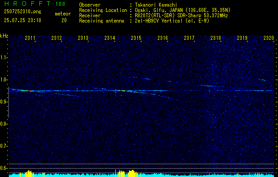Select location text Ogaki, Gifu, JAPAN
The height and width of the screenshot is (177, 278).
[x=159, y=10]
